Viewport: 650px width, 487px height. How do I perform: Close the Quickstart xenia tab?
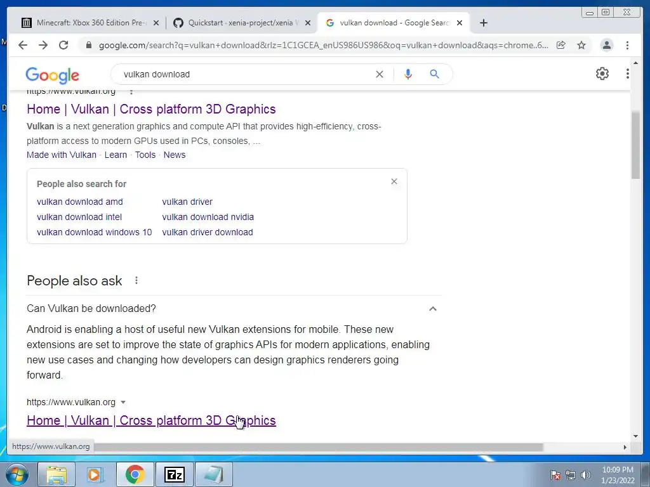pyautogui.click(x=308, y=23)
